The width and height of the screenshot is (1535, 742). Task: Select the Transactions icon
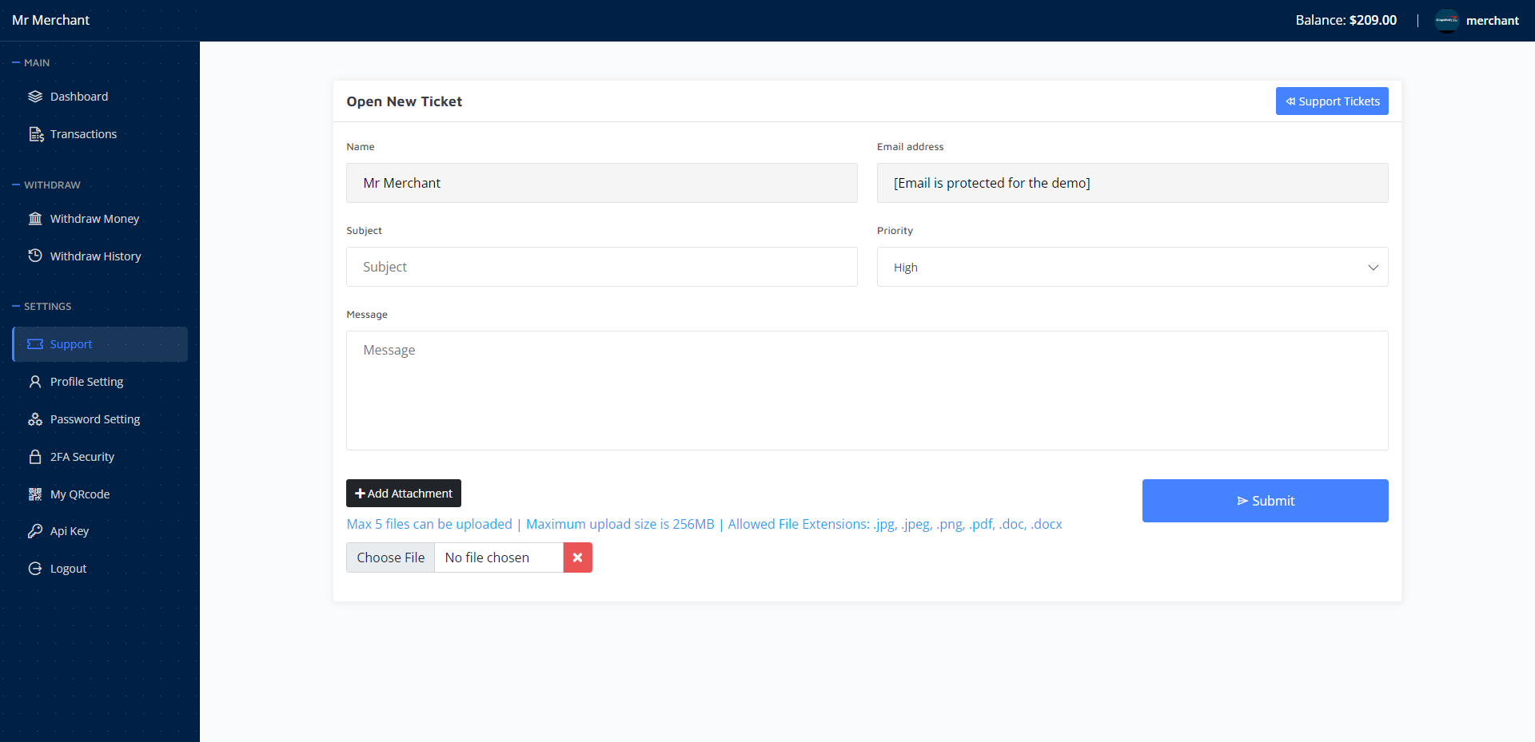(x=35, y=133)
